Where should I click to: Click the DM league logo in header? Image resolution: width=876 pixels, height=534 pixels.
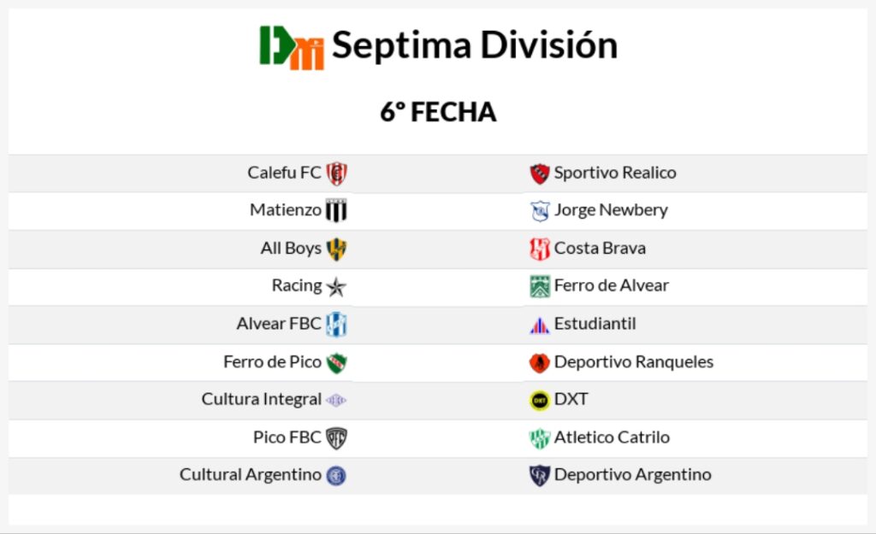coord(292,47)
